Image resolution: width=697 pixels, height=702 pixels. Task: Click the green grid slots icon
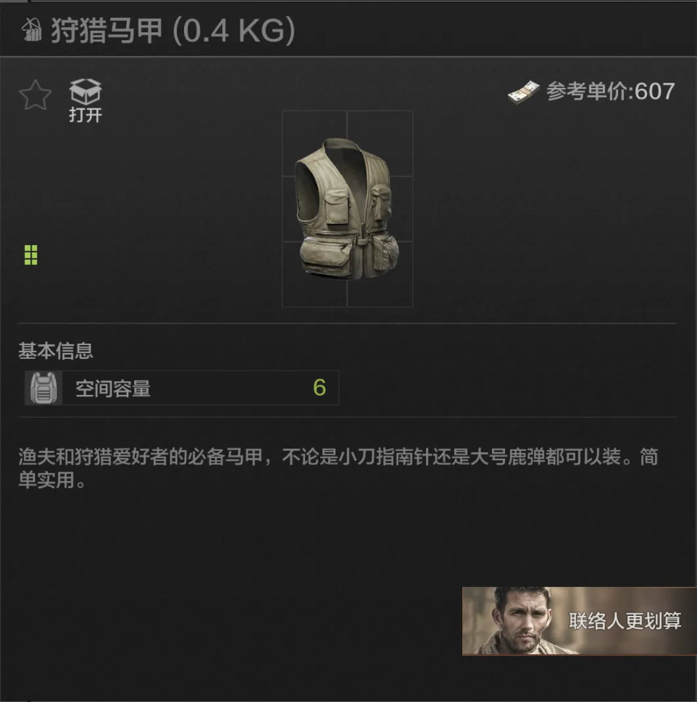(x=31, y=255)
